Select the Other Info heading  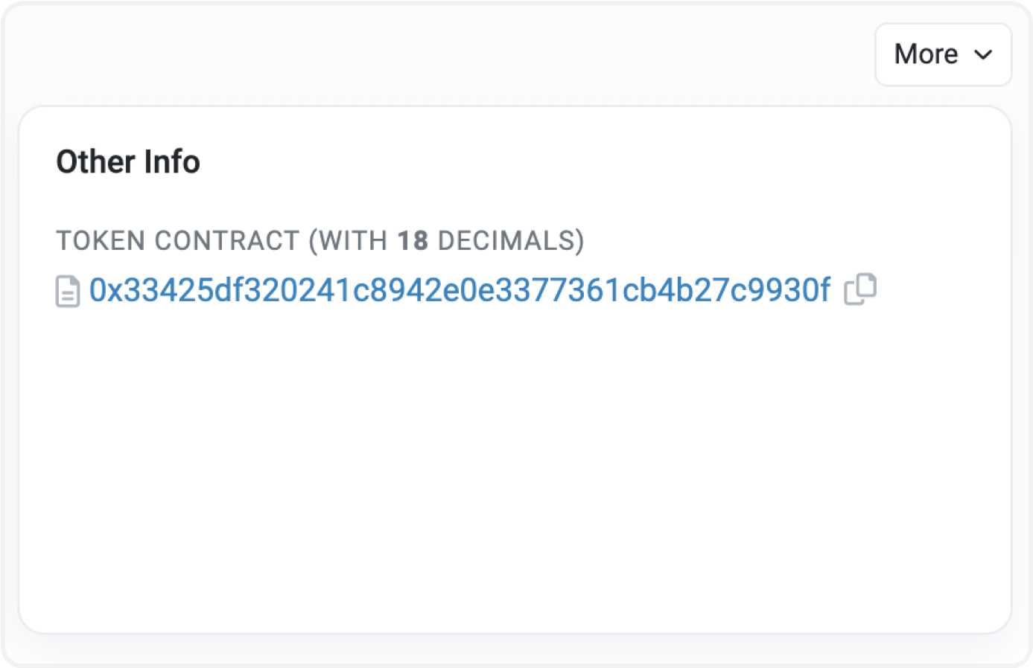point(128,161)
